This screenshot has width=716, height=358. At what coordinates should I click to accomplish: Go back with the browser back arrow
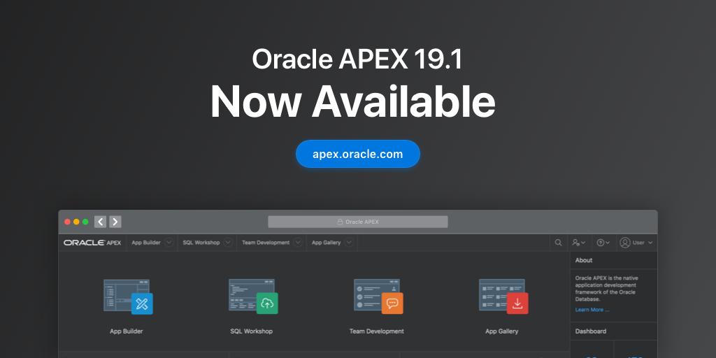[101, 222]
